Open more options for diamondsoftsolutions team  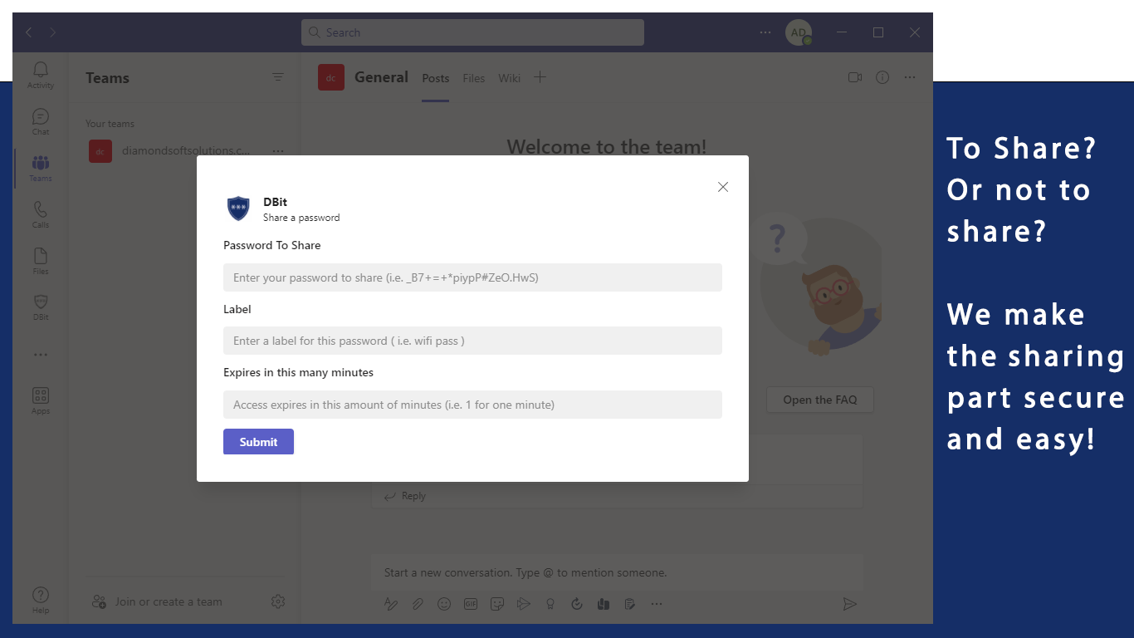[278, 151]
